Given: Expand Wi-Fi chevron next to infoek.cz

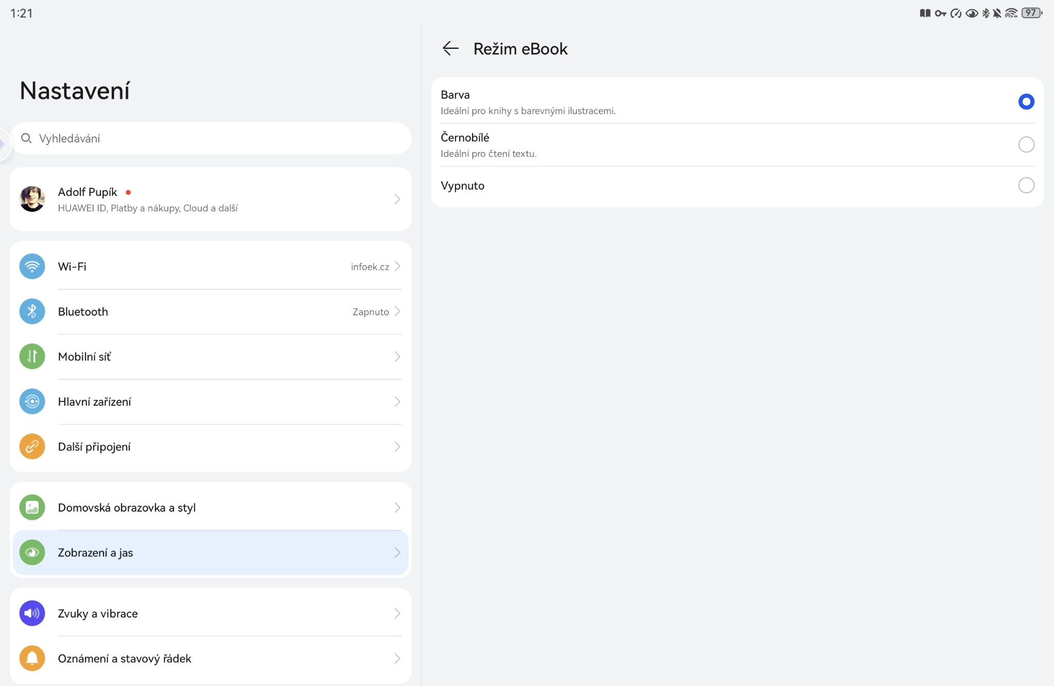Looking at the screenshot, I should coord(397,266).
